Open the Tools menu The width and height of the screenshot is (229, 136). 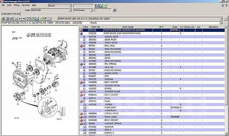pos(9,5)
